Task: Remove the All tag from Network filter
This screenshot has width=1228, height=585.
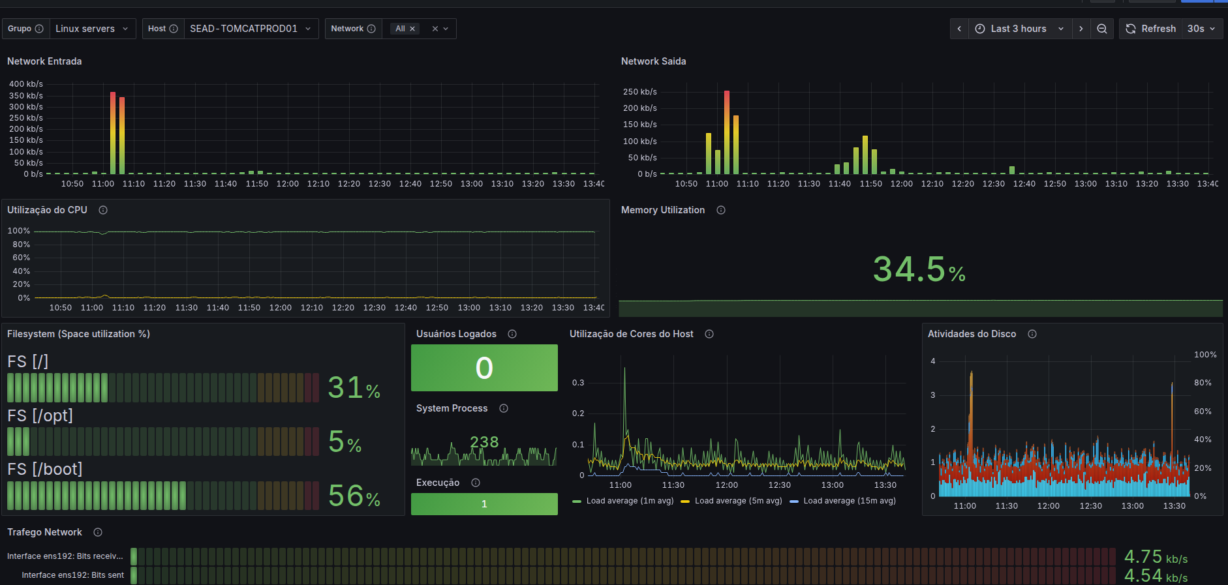Action: coord(412,29)
